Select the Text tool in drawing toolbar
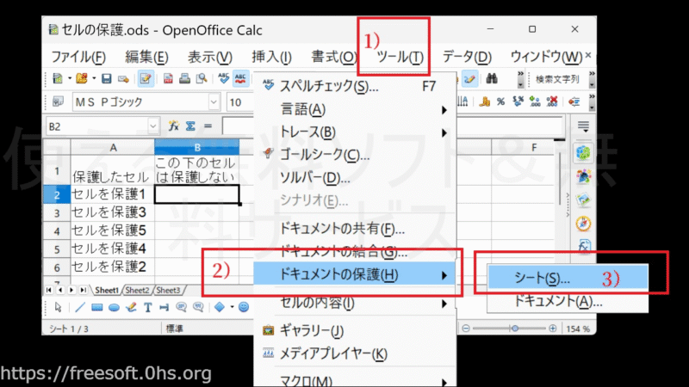 [148, 307]
